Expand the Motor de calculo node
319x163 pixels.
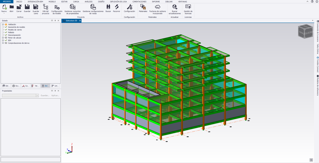pyautogui.click(x=3, y=38)
